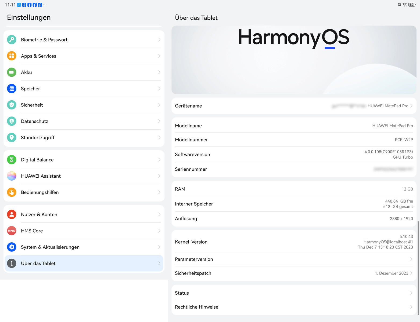Open Rechtliche Hinweise
The image size is (420, 322).
pyautogui.click(x=294, y=307)
